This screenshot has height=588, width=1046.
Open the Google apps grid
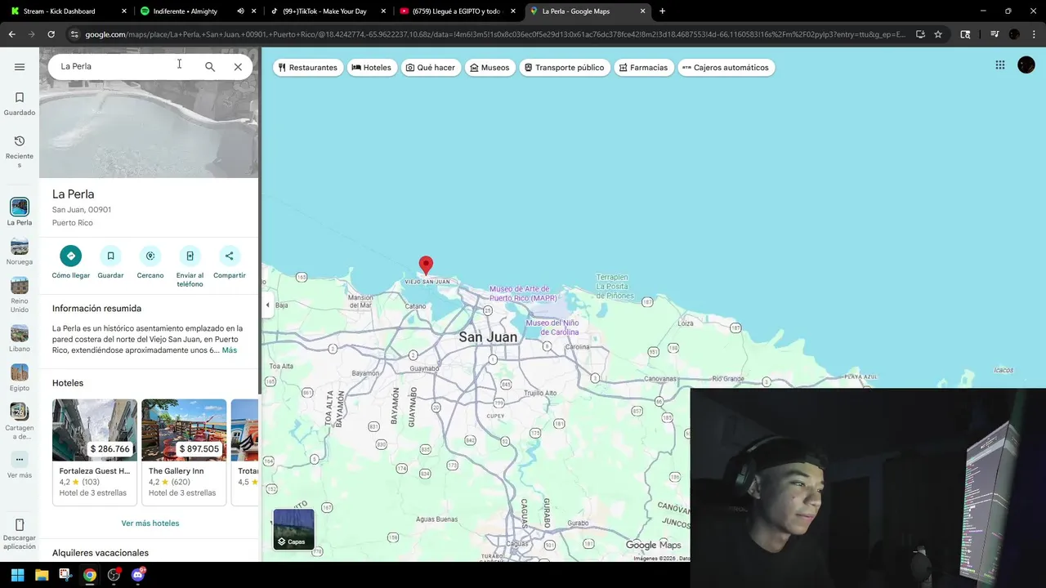pyautogui.click(x=1000, y=65)
